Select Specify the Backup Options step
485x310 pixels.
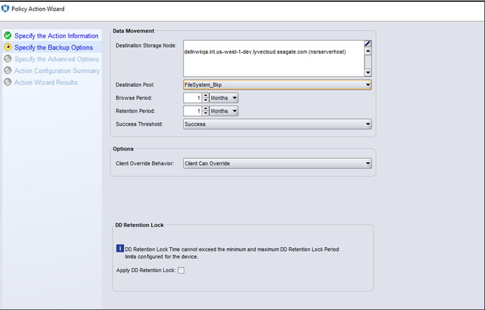pos(54,47)
